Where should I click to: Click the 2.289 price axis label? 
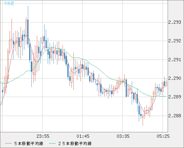pos(175,97)
